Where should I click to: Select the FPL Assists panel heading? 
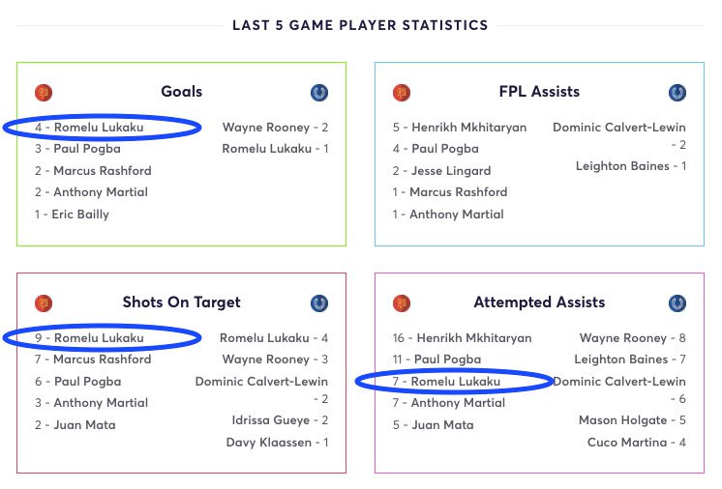[x=539, y=92]
